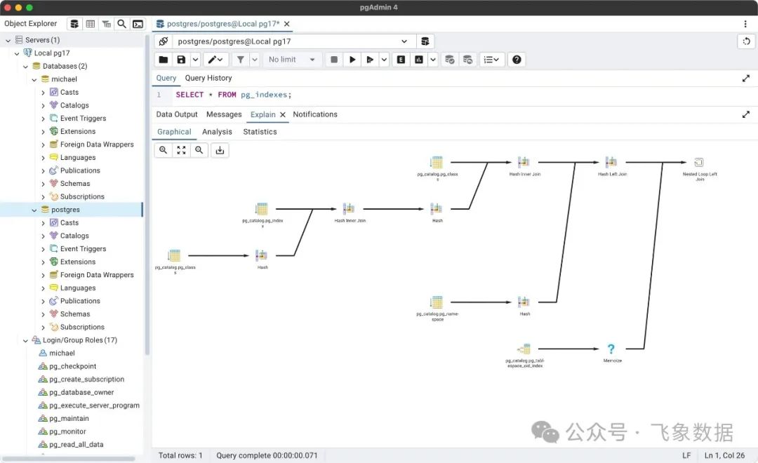Click the commit transaction icon
This screenshot has width=758, height=463.
click(x=450, y=60)
